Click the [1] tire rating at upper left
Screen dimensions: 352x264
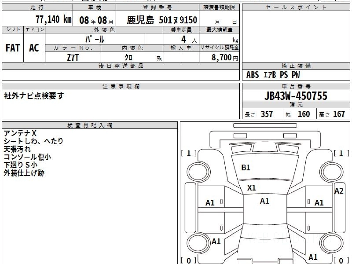pos(189,153)
